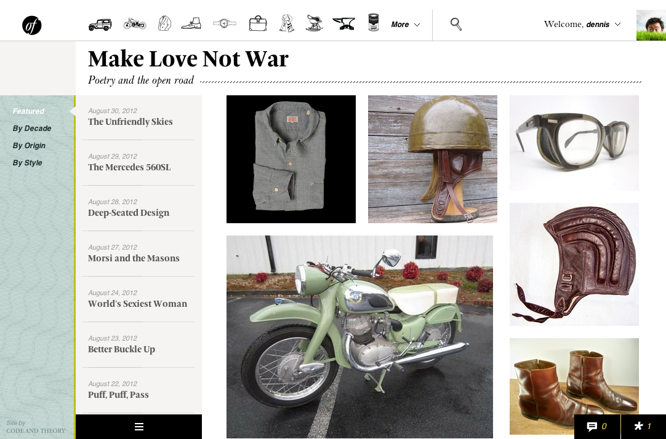666x439 pixels.
Task: Select the briefcase bag category icon
Action: [257, 24]
